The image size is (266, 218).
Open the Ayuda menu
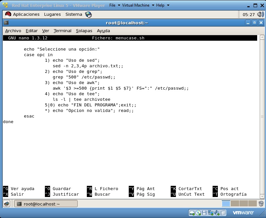coord(104,31)
